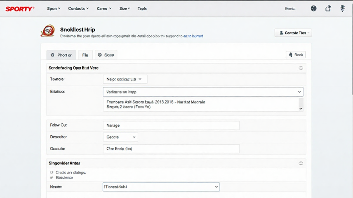Screen dimensions: 353x198
Task: Follow the blue link ending the subtitle
Action: point(193,36)
